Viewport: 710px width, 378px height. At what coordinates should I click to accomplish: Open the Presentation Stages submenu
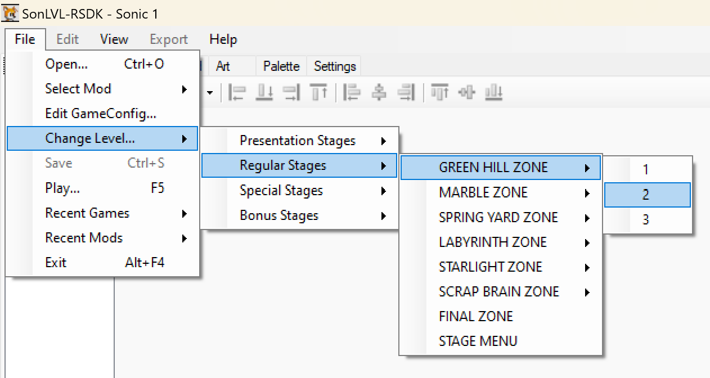coord(297,141)
